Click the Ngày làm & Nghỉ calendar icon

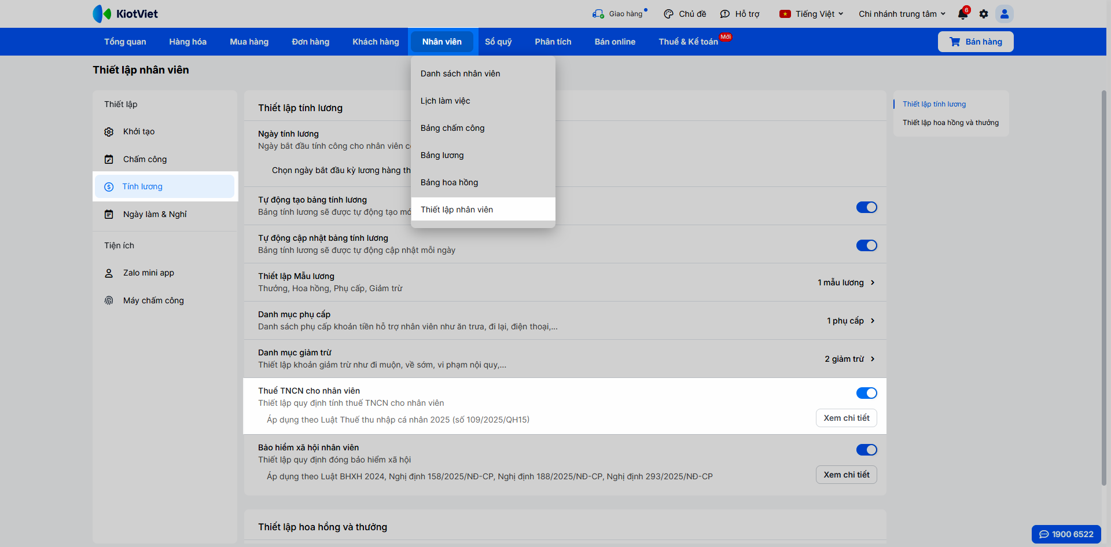(109, 214)
